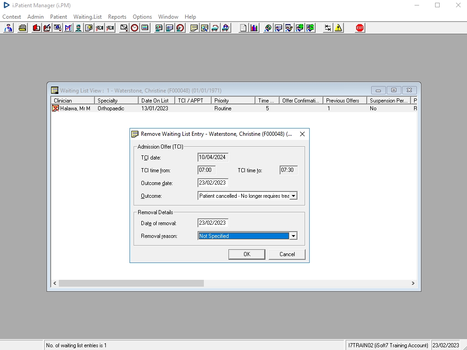This screenshot has height=350, width=467.
Task: Open the Waiting.List menu
Action: tap(88, 17)
